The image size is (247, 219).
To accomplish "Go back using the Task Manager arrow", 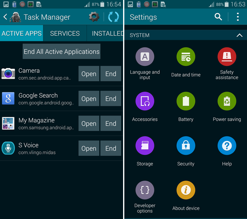I will (x=5, y=17).
